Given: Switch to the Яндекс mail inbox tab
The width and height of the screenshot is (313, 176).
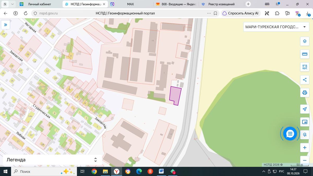Looking at the screenshot, I should [x=176, y=4].
